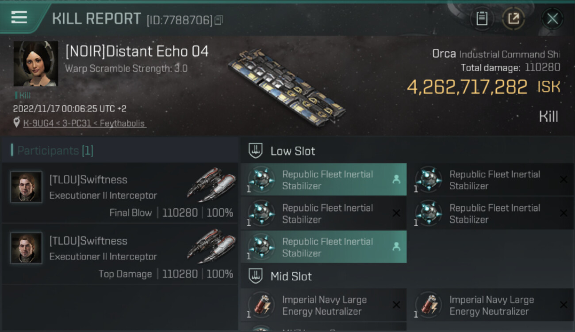The height and width of the screenshot is (332, 575).
Task: Click top-right Republic Fleet Inertial Stabilizer icon
Action: (x=429, y=180)
